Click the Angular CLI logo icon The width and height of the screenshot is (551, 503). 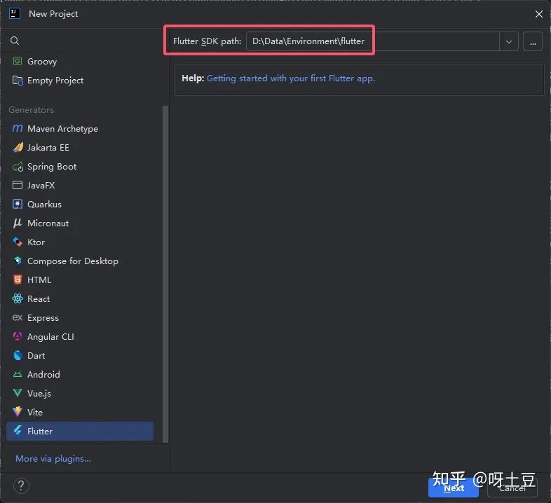click(x=18, y=336)
